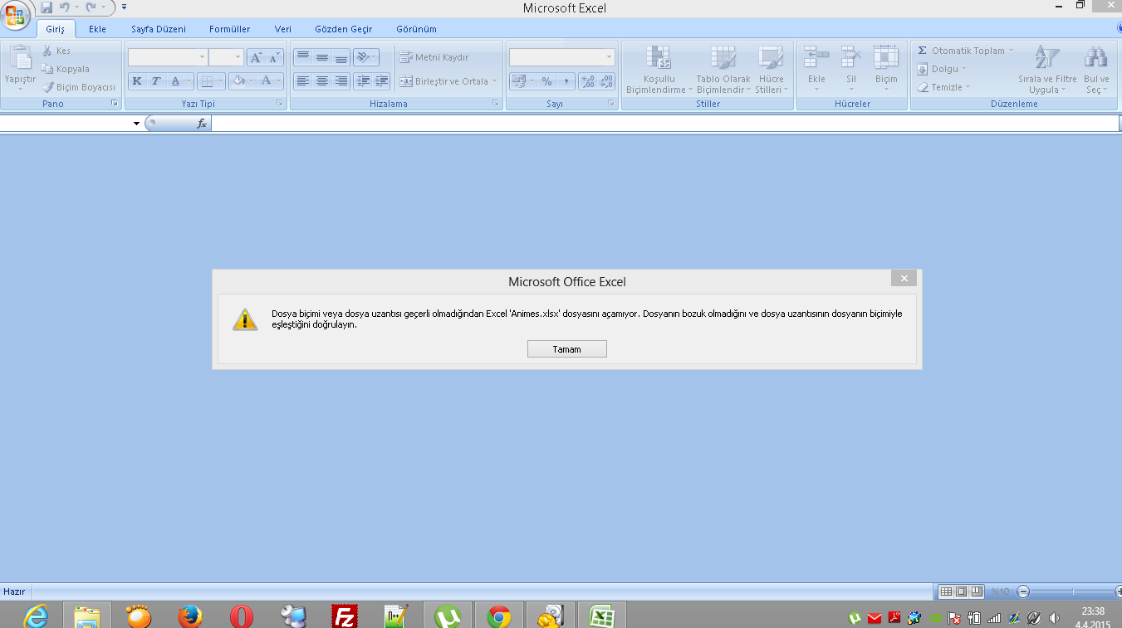Toggle middle vertical alignment
The width and height of the screenshot is (1122, 628).
click(x=321, y=57)
